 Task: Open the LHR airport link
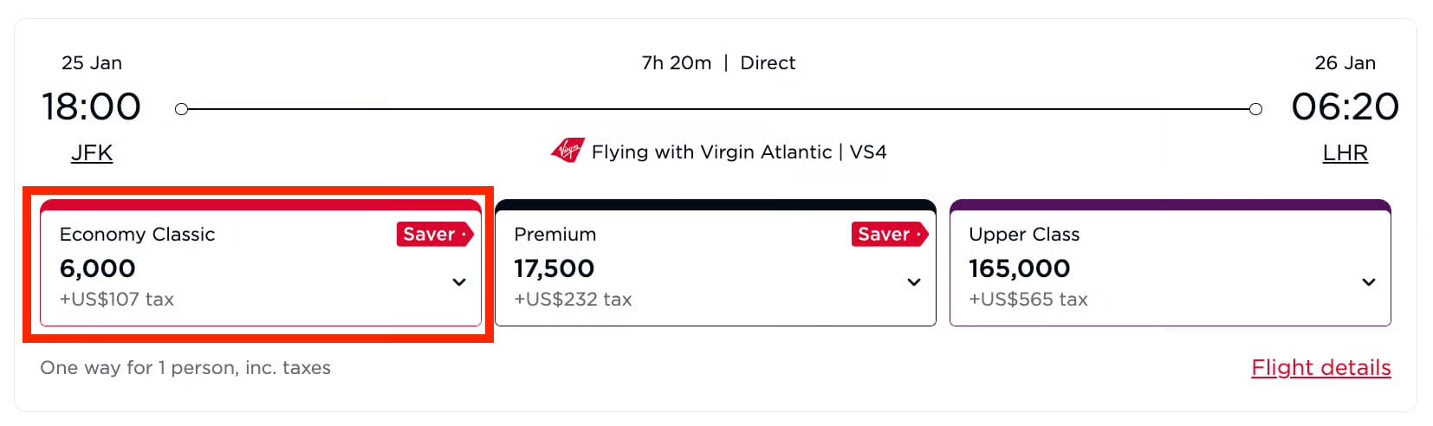[x=1345, y=153]
